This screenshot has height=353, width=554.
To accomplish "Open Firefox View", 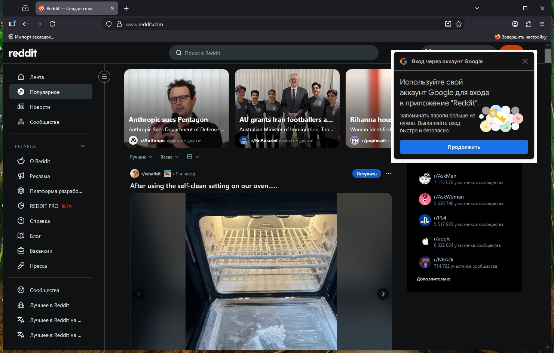I will coord(25,8).
